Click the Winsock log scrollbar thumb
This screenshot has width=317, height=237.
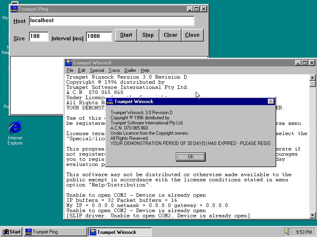pyautogui.click(x=312, y=84)
